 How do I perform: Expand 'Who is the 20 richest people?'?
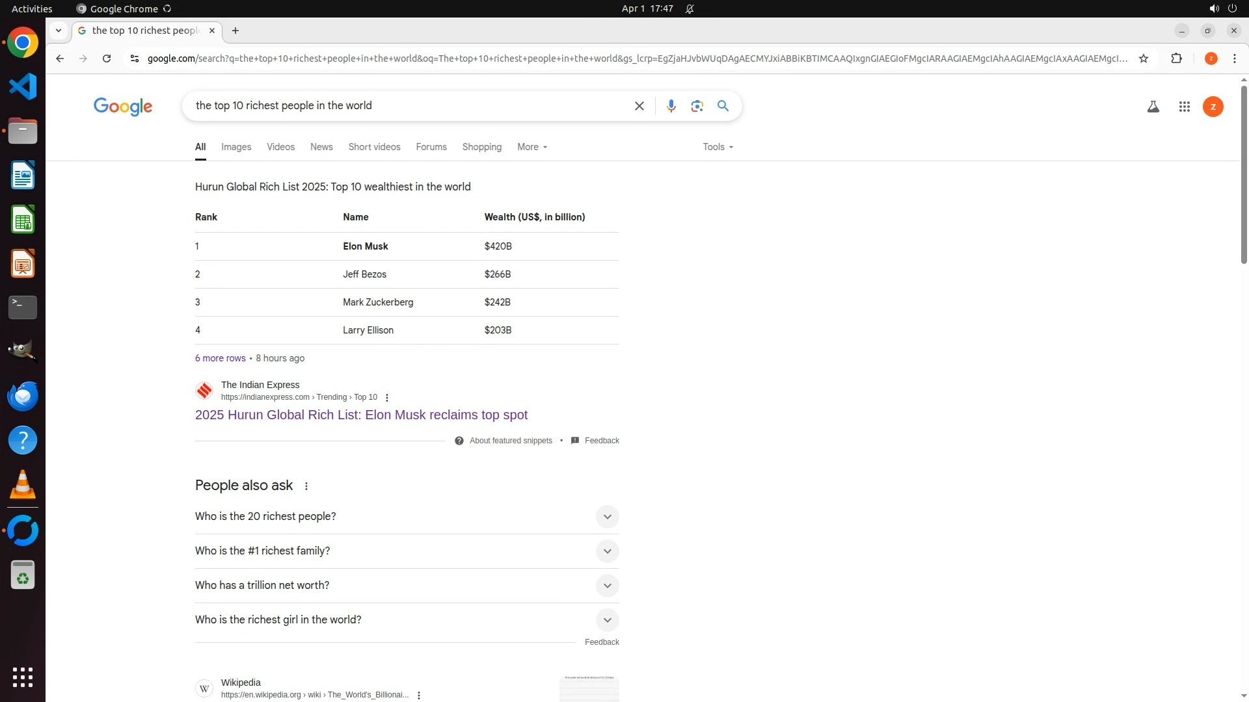coord(606,517)
